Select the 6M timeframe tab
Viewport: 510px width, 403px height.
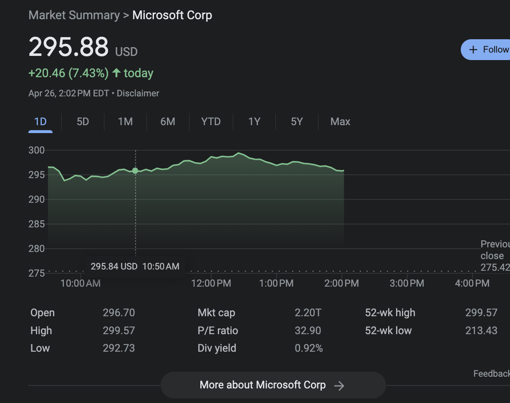click(x=167, y=121)
